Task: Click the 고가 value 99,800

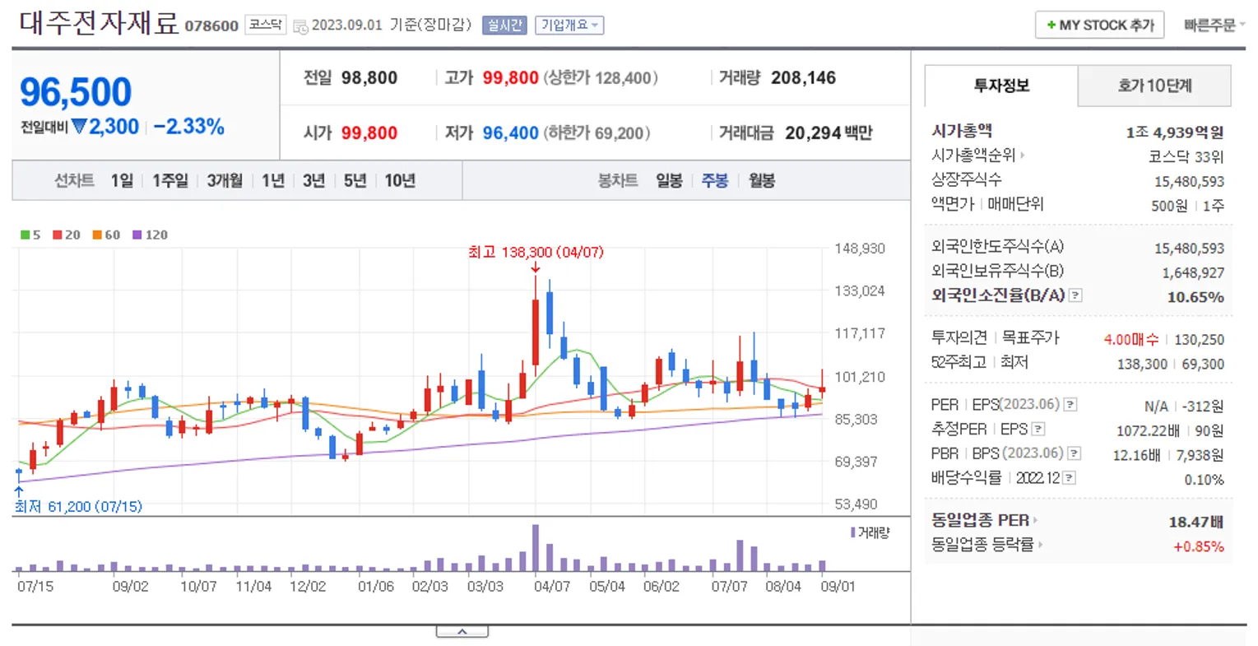Action: 510,78
